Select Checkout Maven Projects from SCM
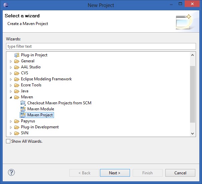Image resolution: width=202 pixels, height=184 pixels. [x=59, y=103]
